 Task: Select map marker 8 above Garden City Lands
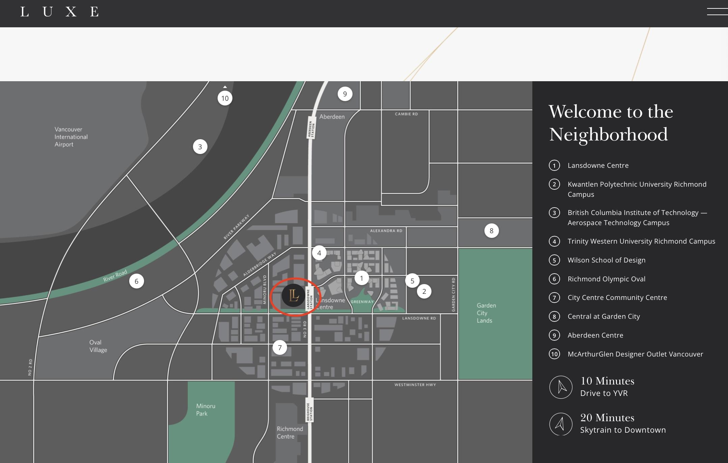pos(492,231)
